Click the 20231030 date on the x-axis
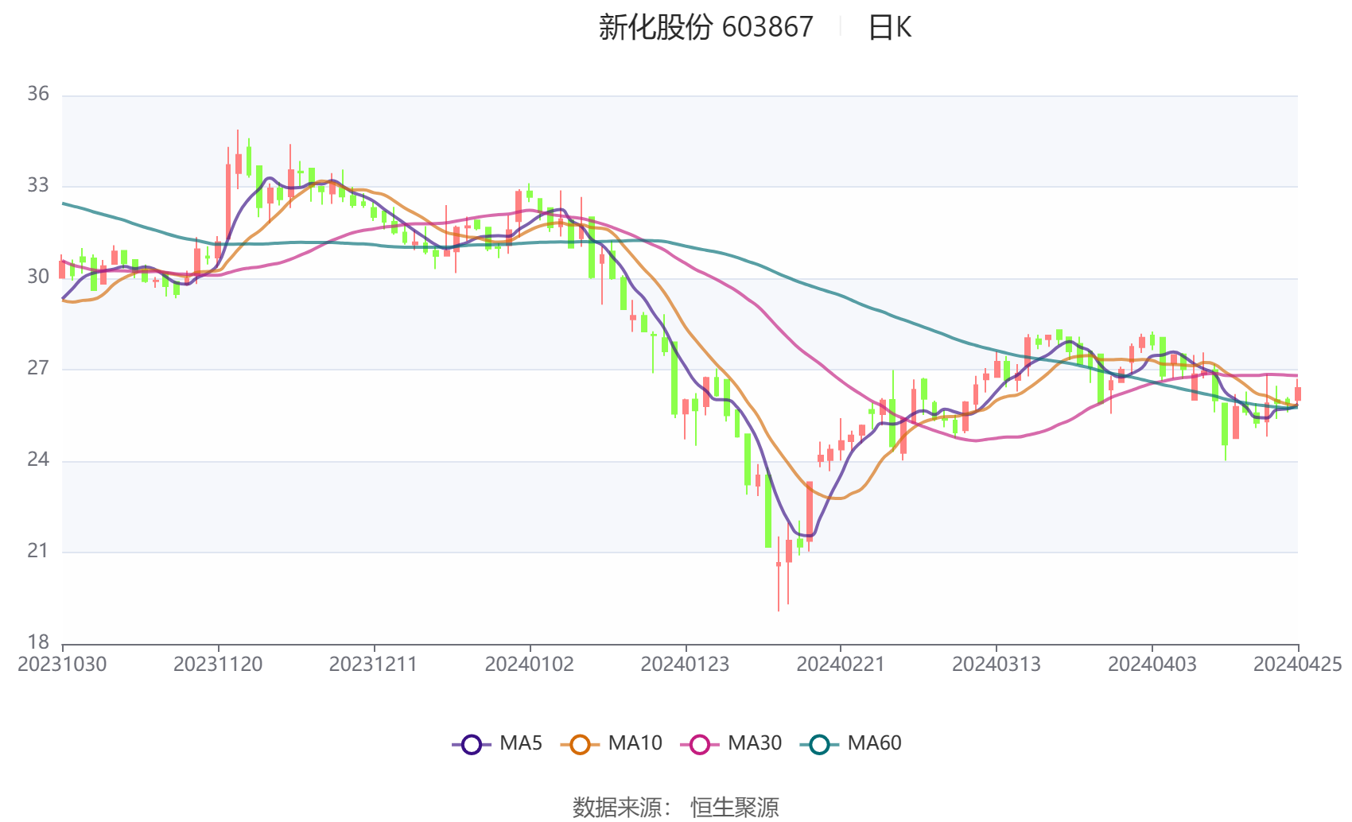Viewport: 1352px width, 822px height. pos(62,665)
